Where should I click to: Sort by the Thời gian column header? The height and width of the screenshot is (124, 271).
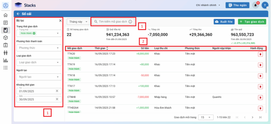pyautogui.click(x=101, y=48)
